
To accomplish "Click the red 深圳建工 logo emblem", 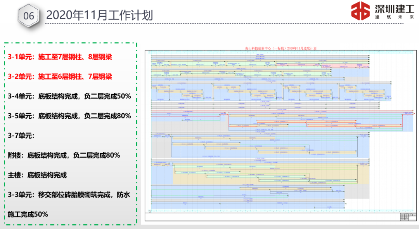I will coord(360,11).
